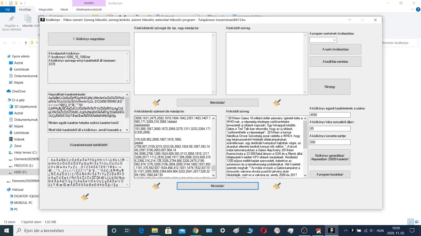Open the Mail app on the taskbar
Screen dimensions: 421x236
coord(182,231)
